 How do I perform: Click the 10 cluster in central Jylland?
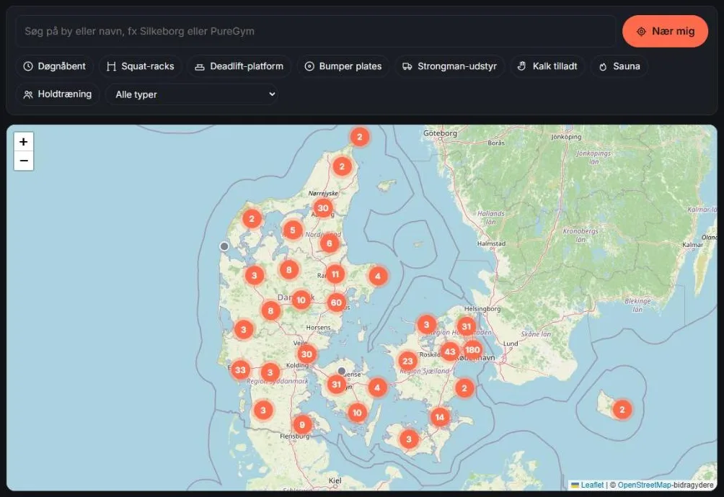(x=301, y=300)
